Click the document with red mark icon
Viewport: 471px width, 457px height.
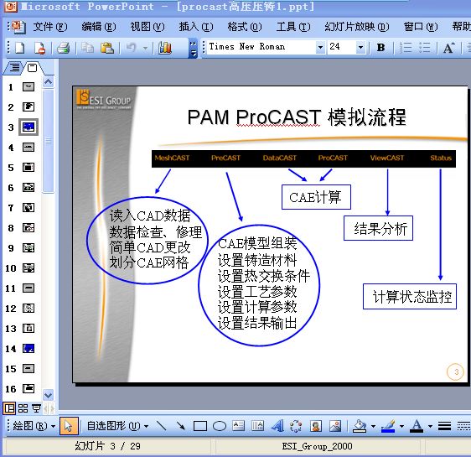(39, 48)
